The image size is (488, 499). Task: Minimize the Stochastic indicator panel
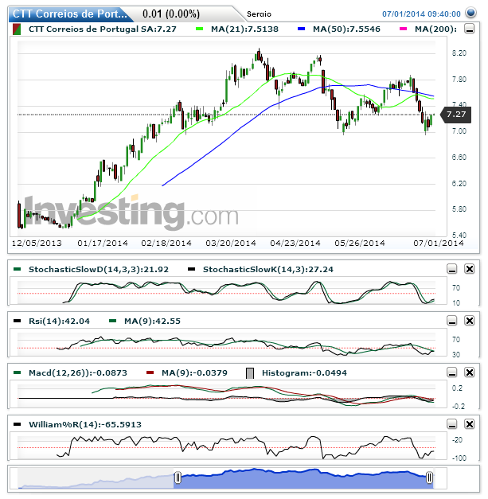coord(452,269)
